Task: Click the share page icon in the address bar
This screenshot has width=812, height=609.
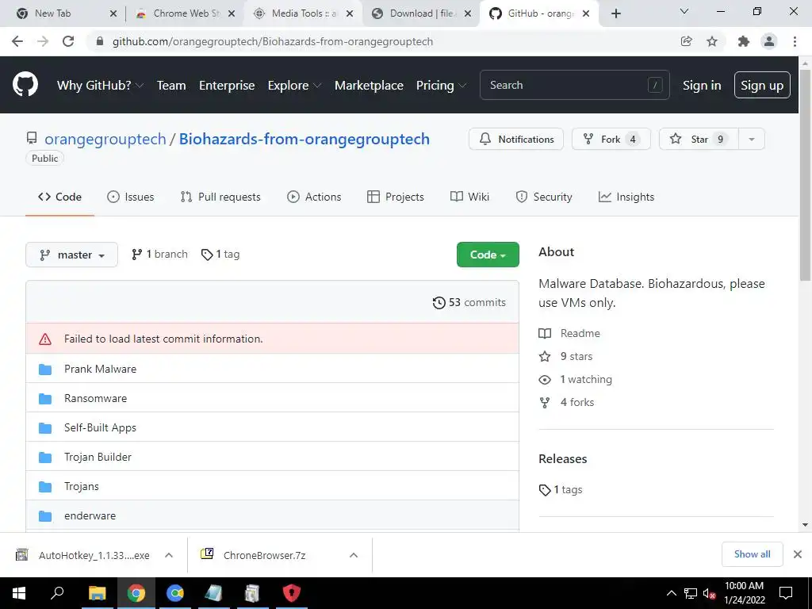Action: click(x=686, y=41)
